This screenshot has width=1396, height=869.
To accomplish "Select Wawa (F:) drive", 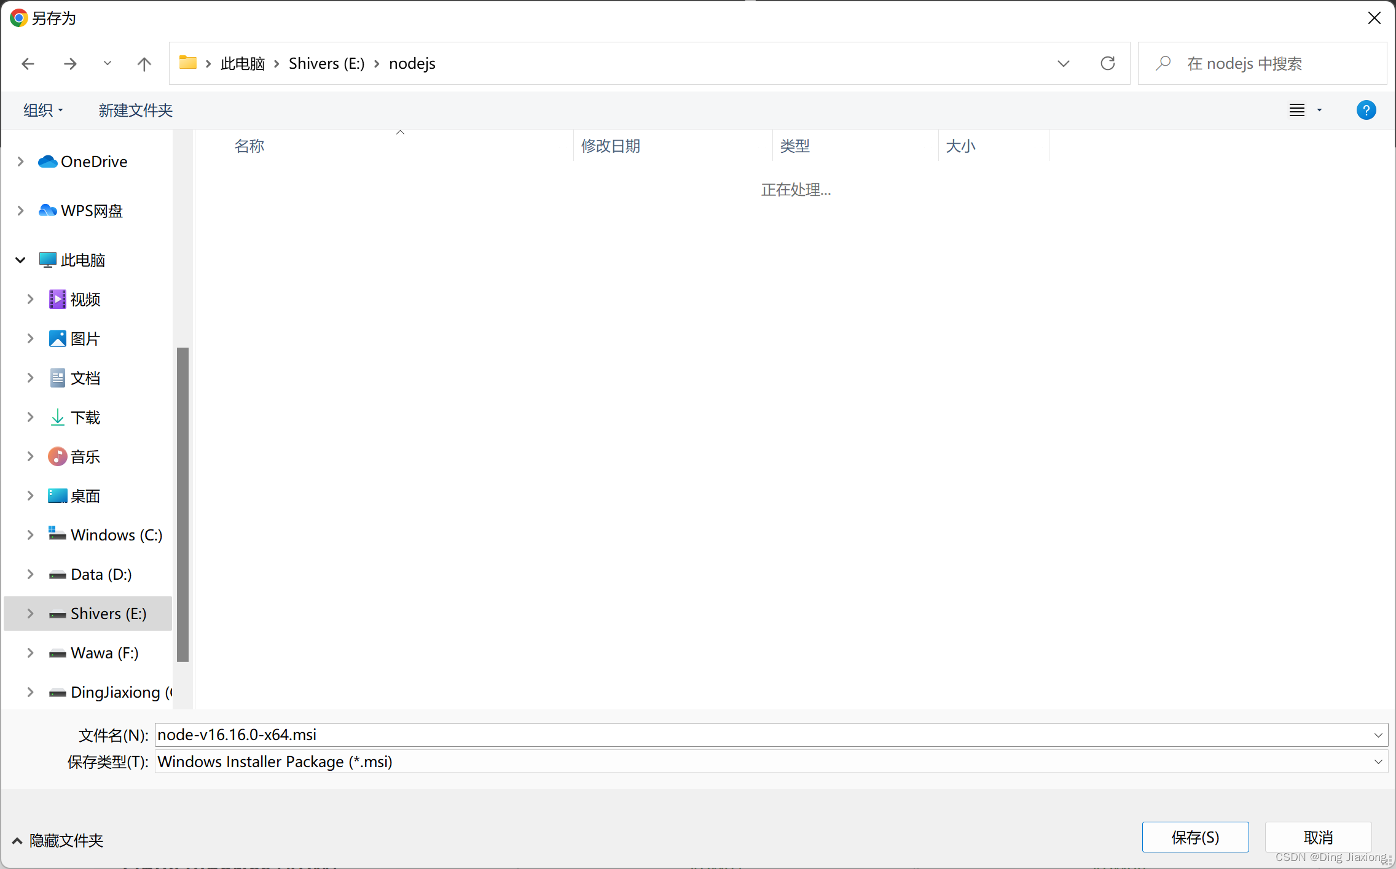I will pyautogui.click(x=104, y=653).
